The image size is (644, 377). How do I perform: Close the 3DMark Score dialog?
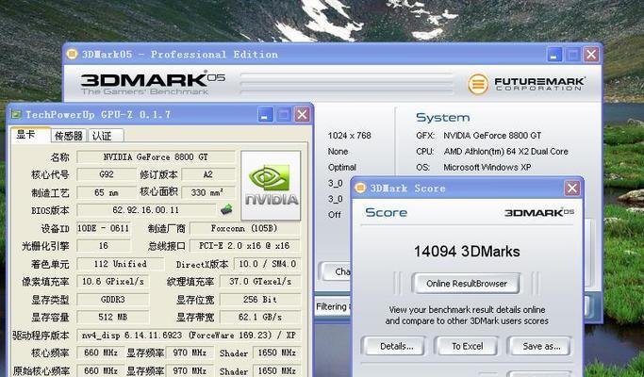pos(572,188)
